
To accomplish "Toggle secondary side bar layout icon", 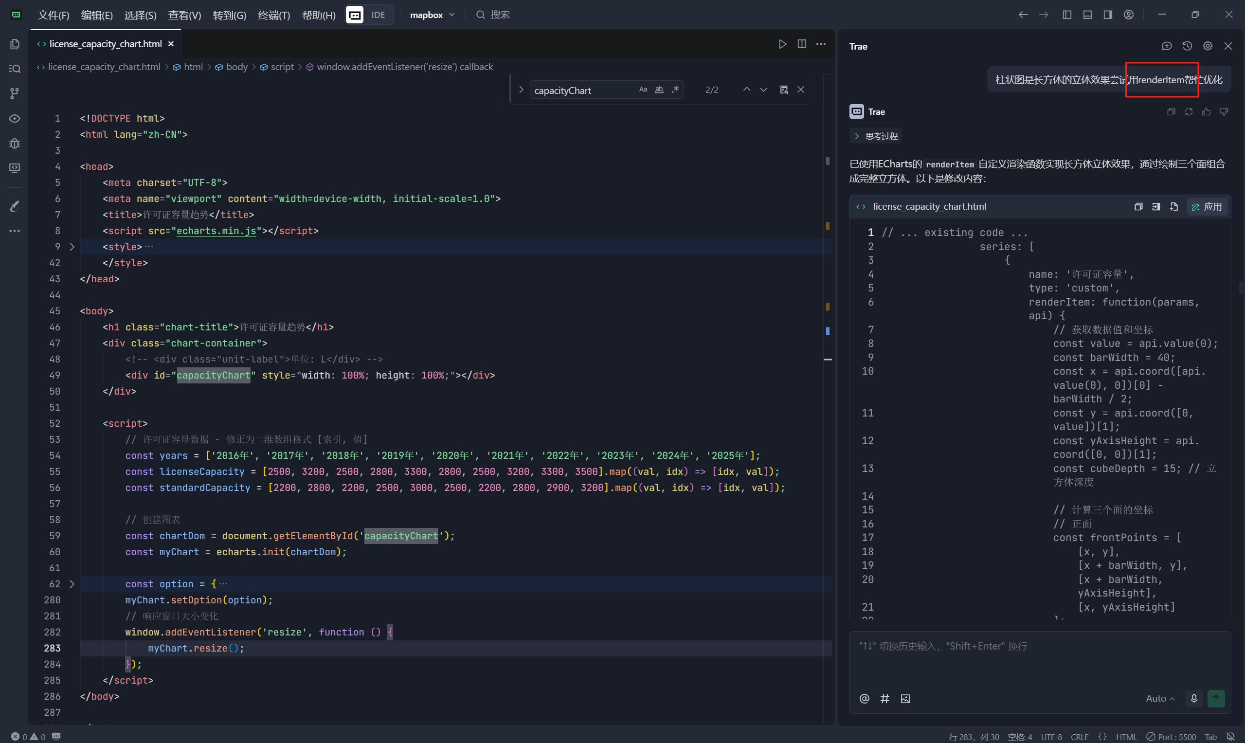I will (x=1108, y=15).
